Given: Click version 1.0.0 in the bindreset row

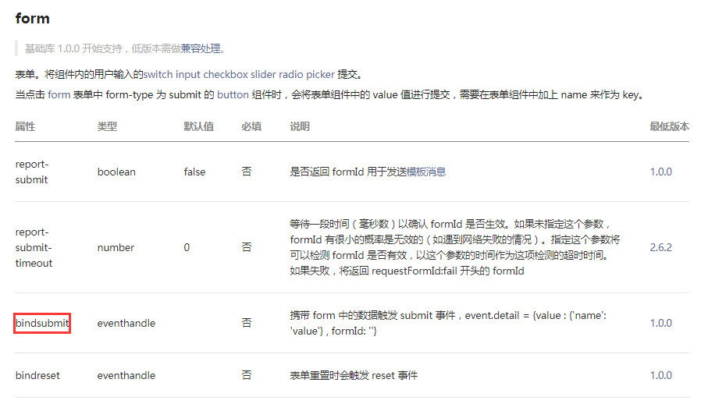Looking at the screenshot, I should 660,375.
